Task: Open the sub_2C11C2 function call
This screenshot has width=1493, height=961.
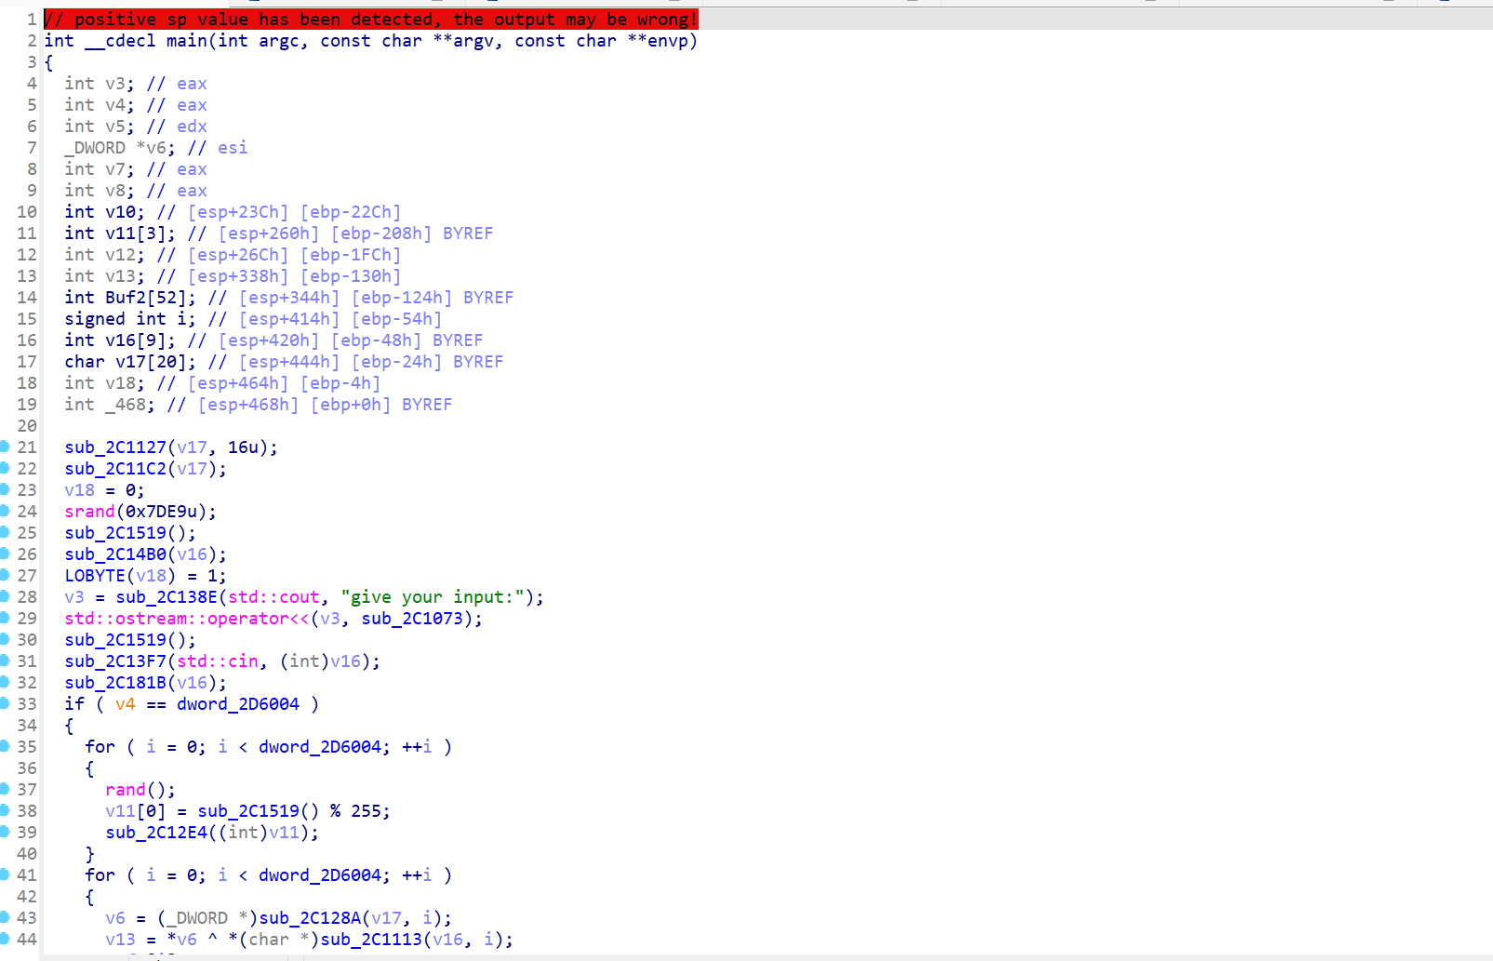Action: coord(115,469)
